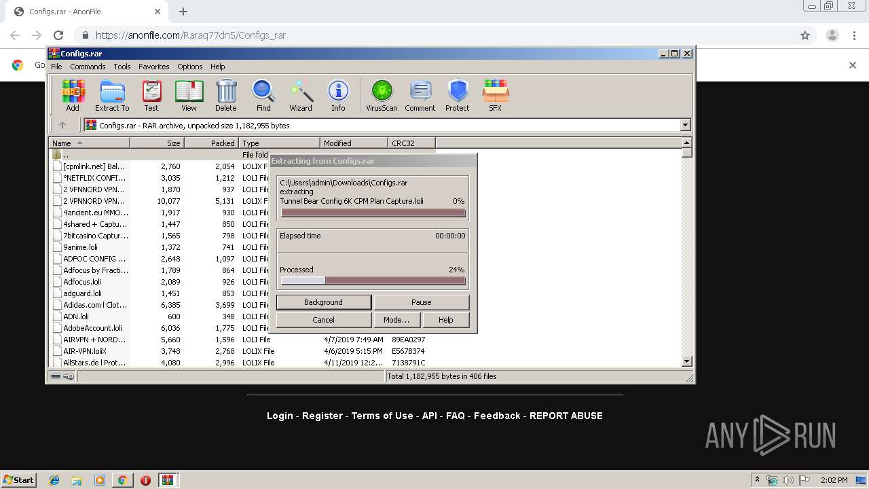Screen dimensions: 869x489
Task: Open the Commands menu
Action: (88, 67)
